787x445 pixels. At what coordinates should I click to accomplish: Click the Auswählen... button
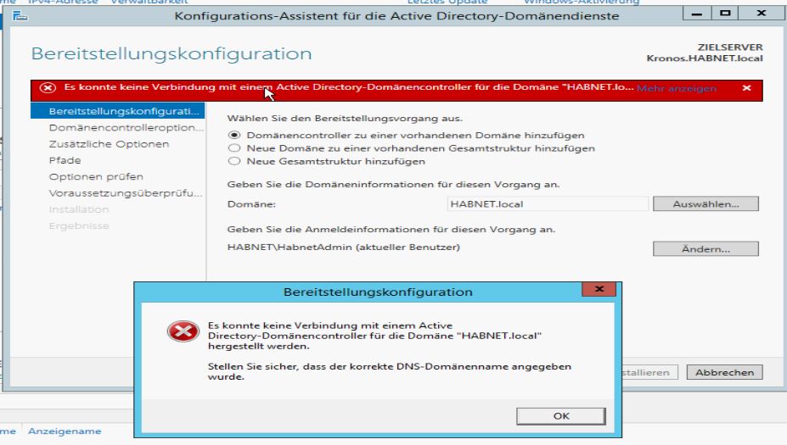pos(705,204)
